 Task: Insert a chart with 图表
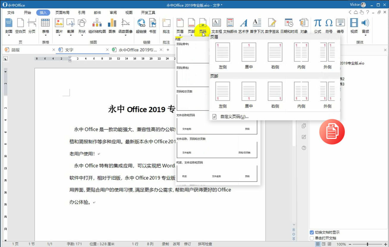pyautogui.click(x=112, y=23)
